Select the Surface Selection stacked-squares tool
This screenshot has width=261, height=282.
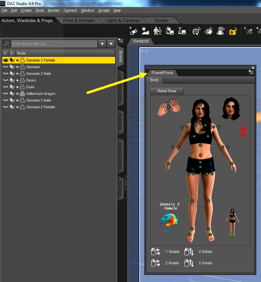pyautogui.click(x=208, y=31)
